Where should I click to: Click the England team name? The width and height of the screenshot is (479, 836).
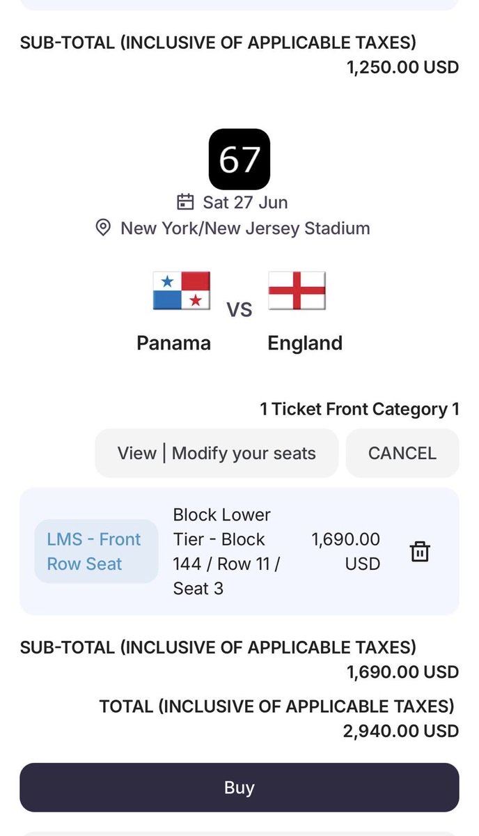305,343
